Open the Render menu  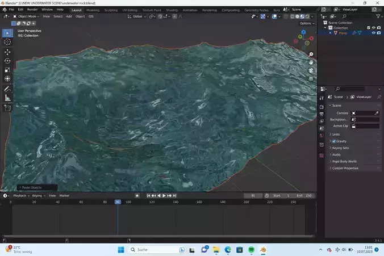click(32, 10)
